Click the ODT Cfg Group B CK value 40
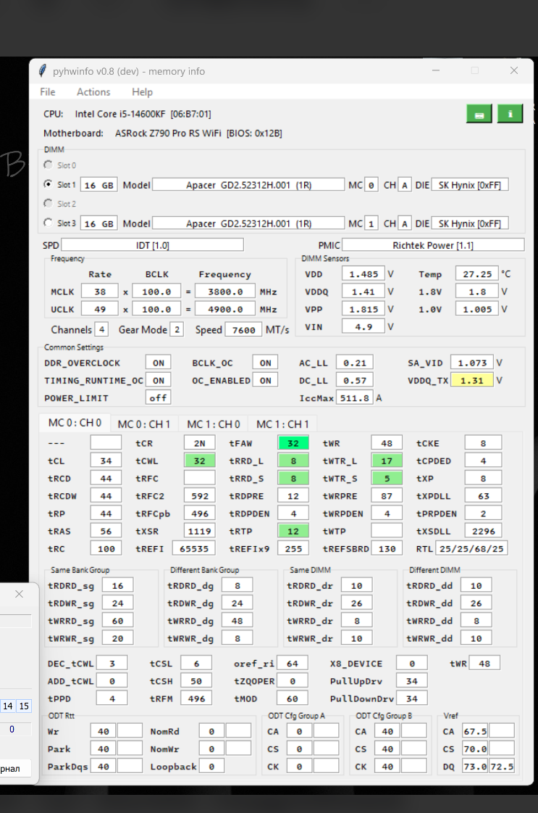Screen dimensions: 538x813 pyautogui.click(x=387, y=767)
